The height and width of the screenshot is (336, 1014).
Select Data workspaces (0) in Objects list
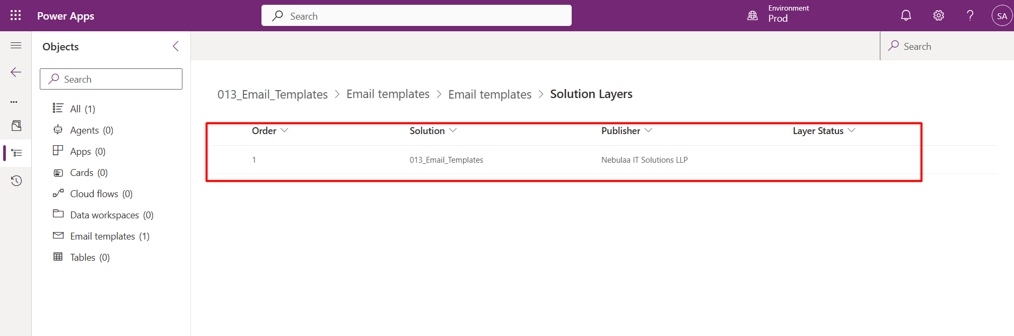pyautogui.click(x=103, y=215)
